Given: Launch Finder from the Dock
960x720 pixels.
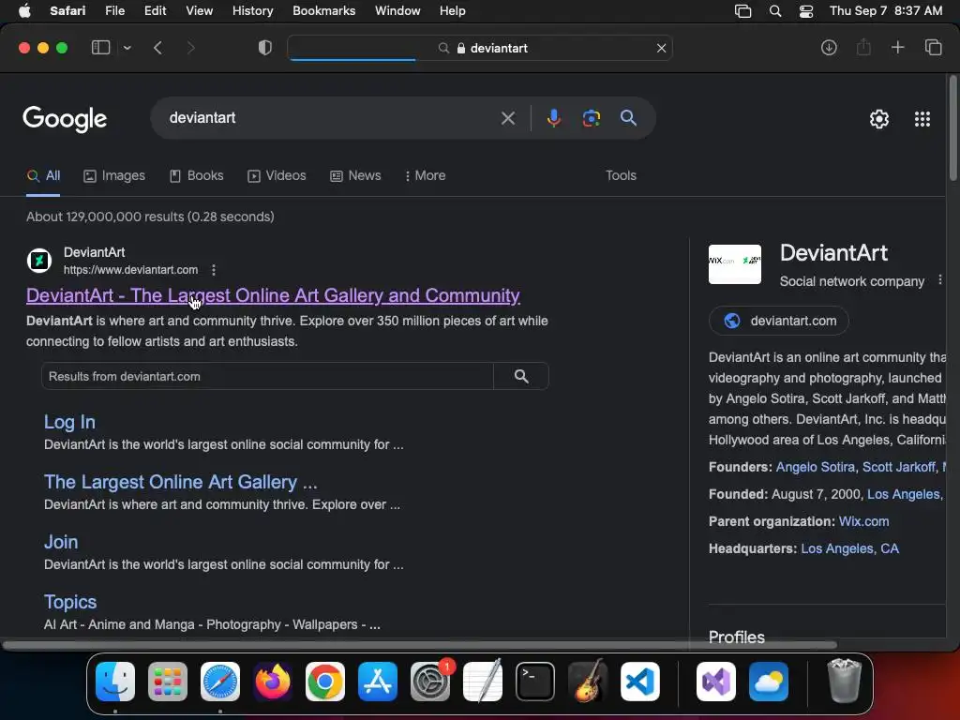Looking at the screenshot, I should coord(115,682).
